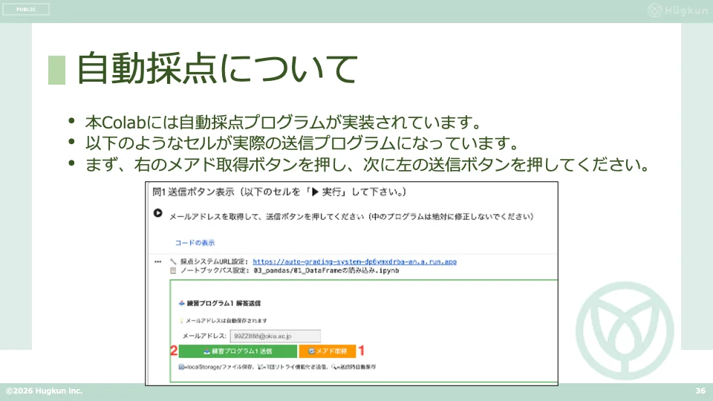
Task: Select the bullet 以下のようなセルが実際の送信プログラムになっています
Action: click(302, 143)
